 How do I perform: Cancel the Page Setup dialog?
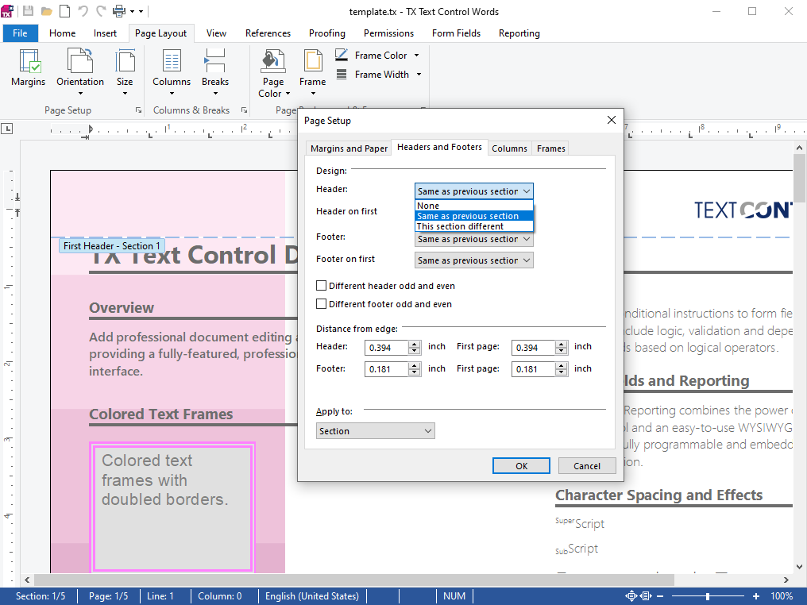[587, 466]
